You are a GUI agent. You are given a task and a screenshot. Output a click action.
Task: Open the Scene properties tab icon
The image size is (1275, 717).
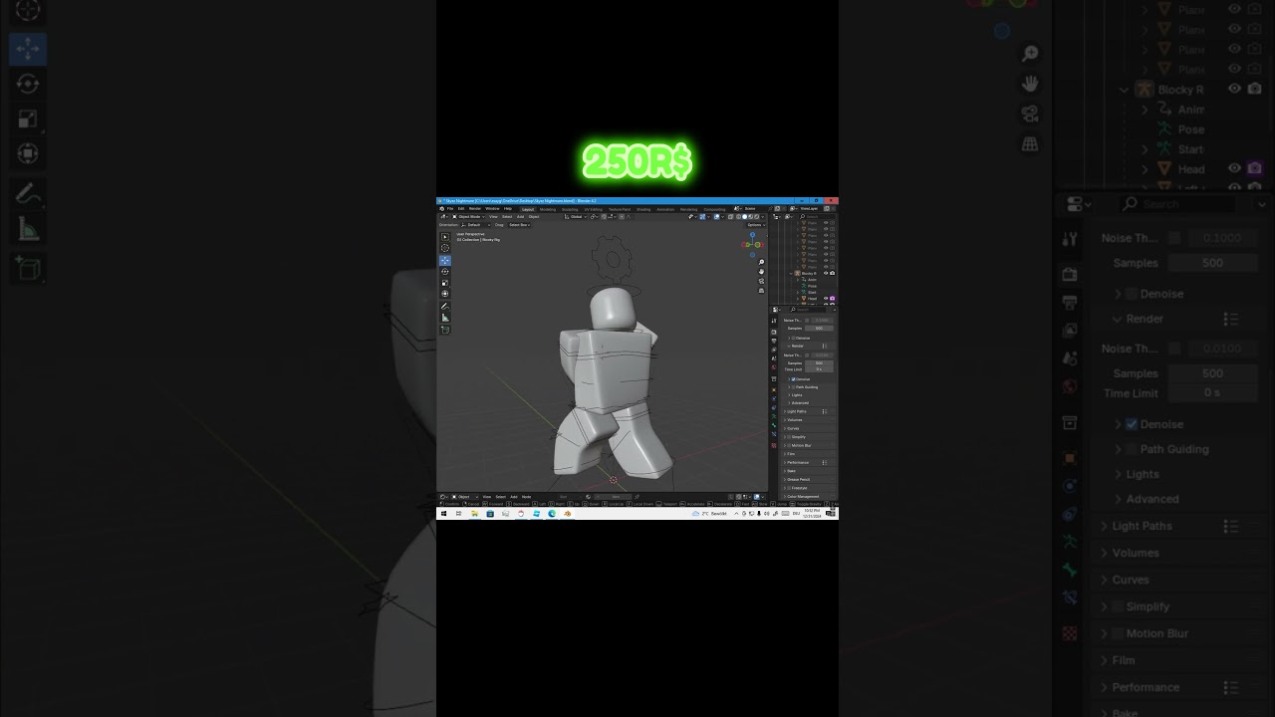pos(774,358)
